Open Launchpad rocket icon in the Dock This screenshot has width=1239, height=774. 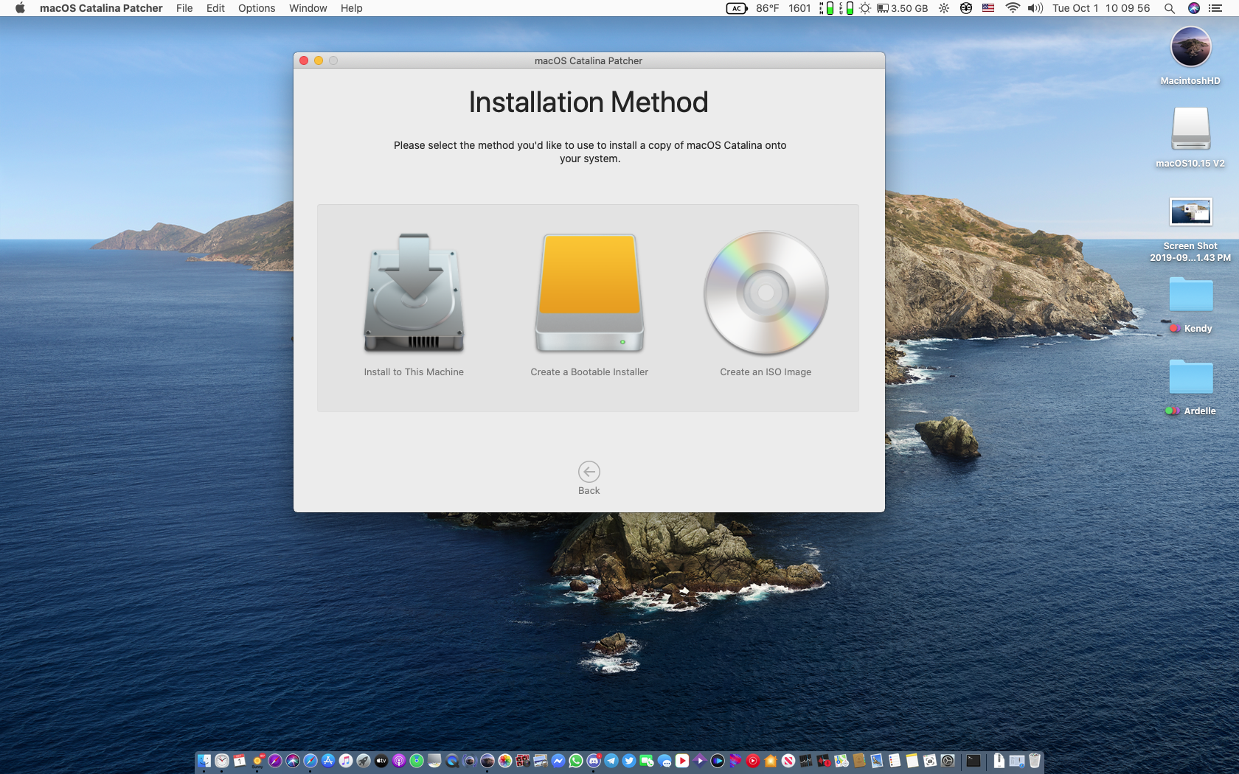(x=364, y=761)
